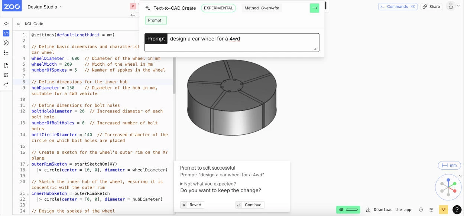Screen dimensions: 464x216
Task: Click the stopwatch performance icon in status bar
Action: 421,210
